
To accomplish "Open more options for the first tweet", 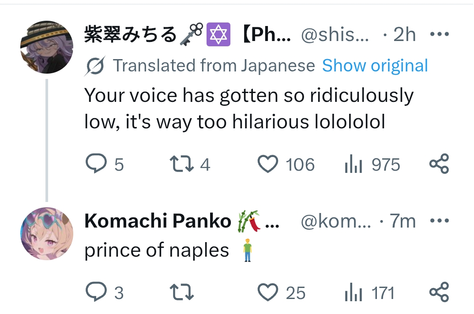I will pyautogui.click(x=439, y=34).
